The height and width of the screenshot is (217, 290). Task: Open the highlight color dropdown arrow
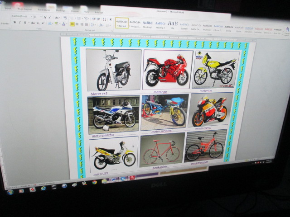pos(59,24)
